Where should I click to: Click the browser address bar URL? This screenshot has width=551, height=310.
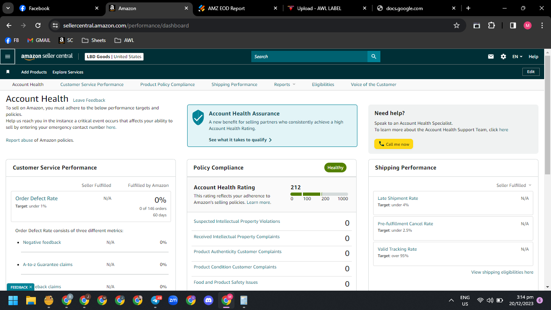(x=126, y=25)
